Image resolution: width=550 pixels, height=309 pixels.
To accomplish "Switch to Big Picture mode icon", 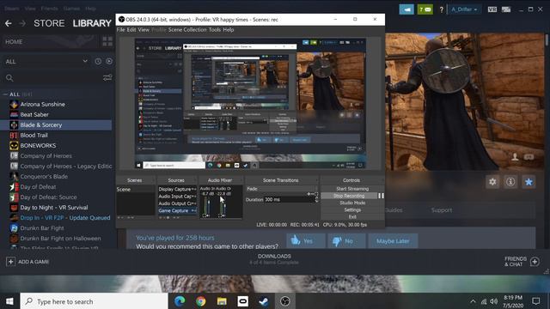I will 506,9.
